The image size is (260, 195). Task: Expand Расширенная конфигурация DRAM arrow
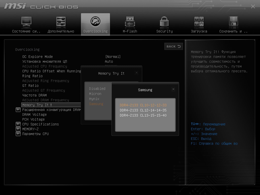[18, 110]
